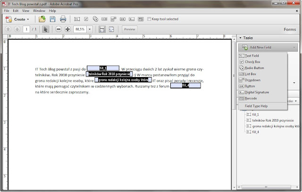Viewport: 302px width, 192px height.
Task: Collapse the Tasks panel section
Action: click(241, 38)
